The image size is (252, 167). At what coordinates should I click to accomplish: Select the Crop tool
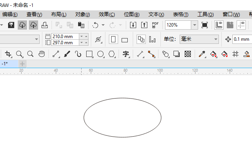pos(8,54)
